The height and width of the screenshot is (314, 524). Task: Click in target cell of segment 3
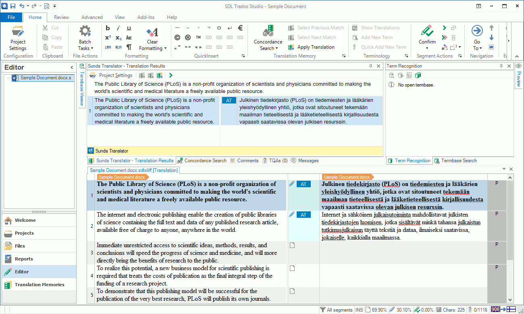(403, 253)
